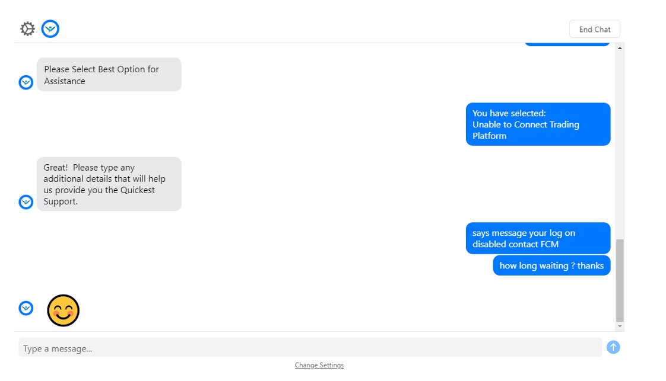Click partially hidden blue bubble at top

(567, 44)
